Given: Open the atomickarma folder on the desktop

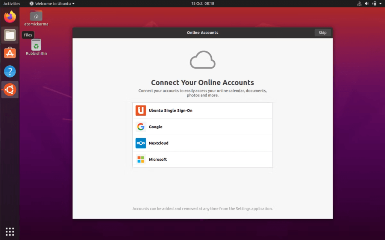Looking at the screenshot, I should pos(36,16).
